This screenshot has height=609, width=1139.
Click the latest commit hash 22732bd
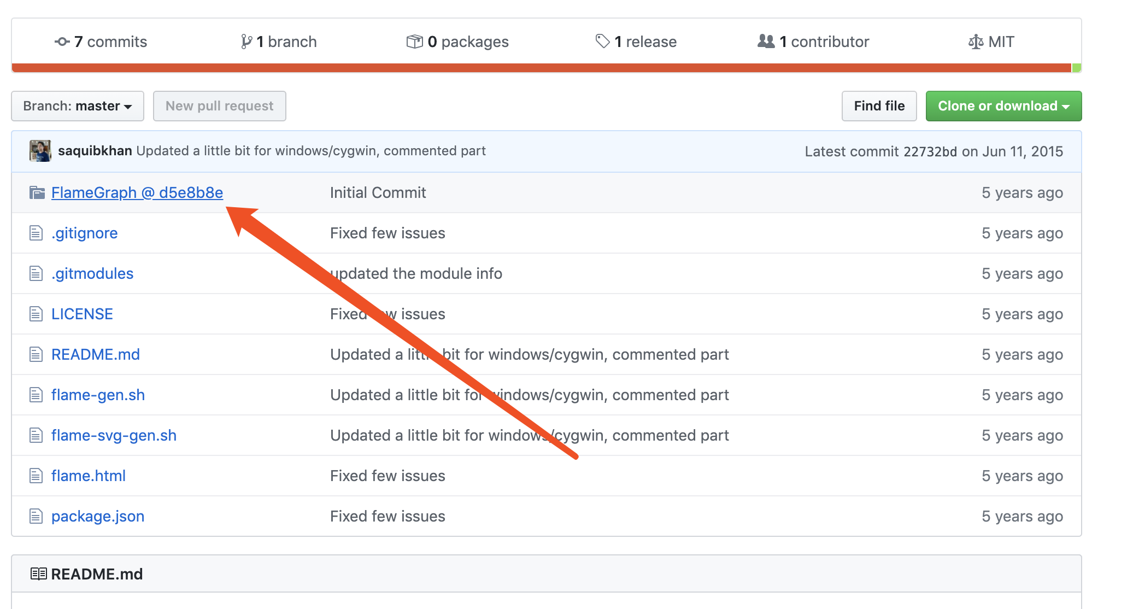(x=930, y=151)
